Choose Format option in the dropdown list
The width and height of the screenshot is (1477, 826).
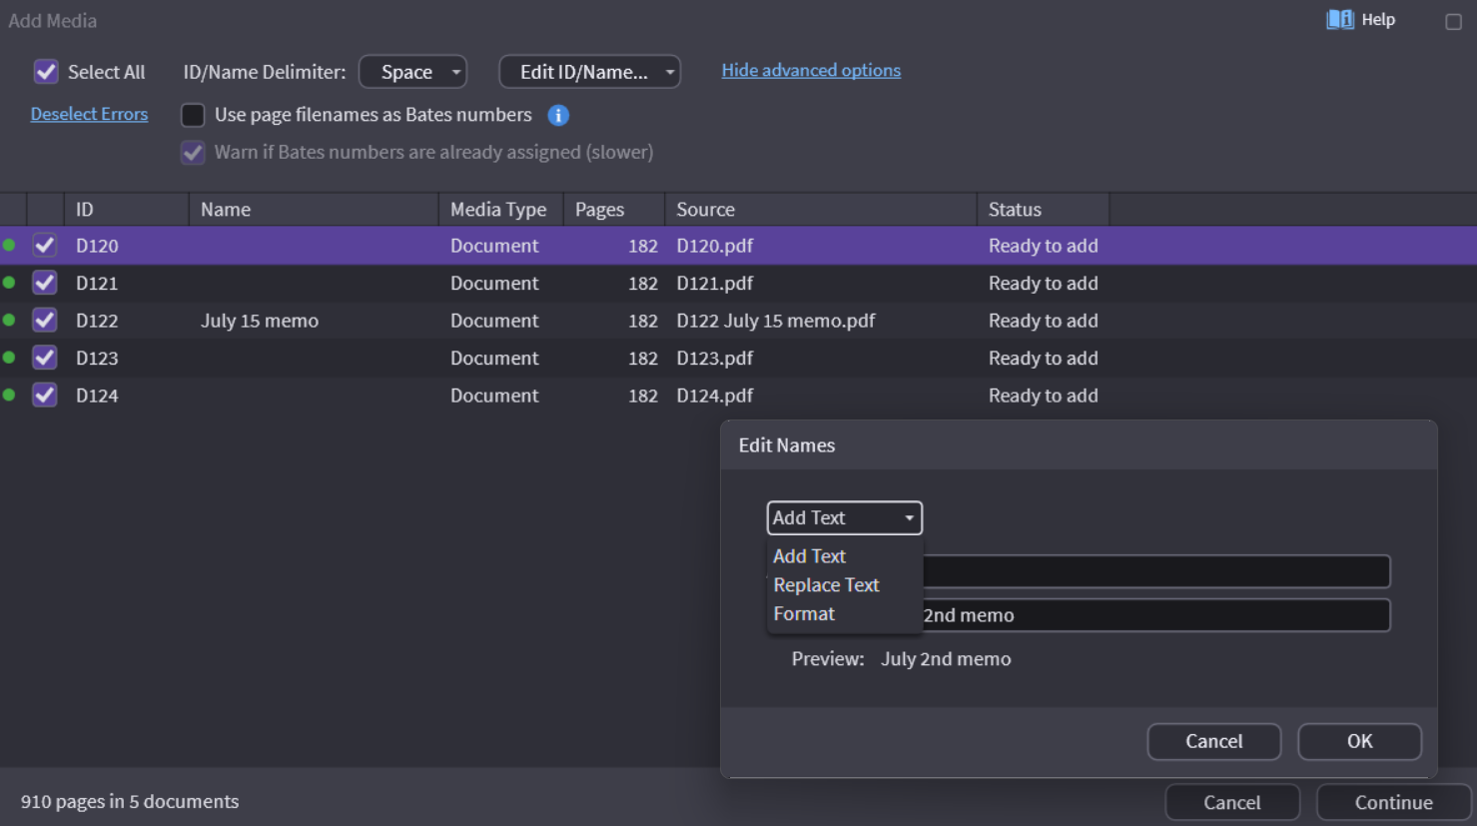coord(804,614)
